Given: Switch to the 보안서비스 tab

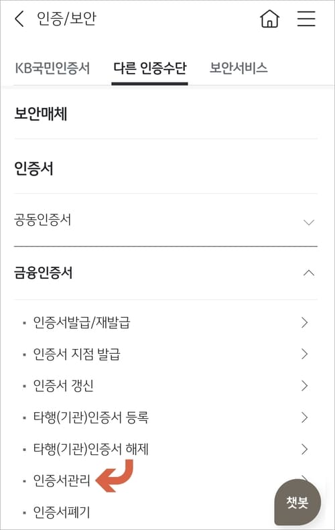Looking at the screenshot, I should (239, 68).
